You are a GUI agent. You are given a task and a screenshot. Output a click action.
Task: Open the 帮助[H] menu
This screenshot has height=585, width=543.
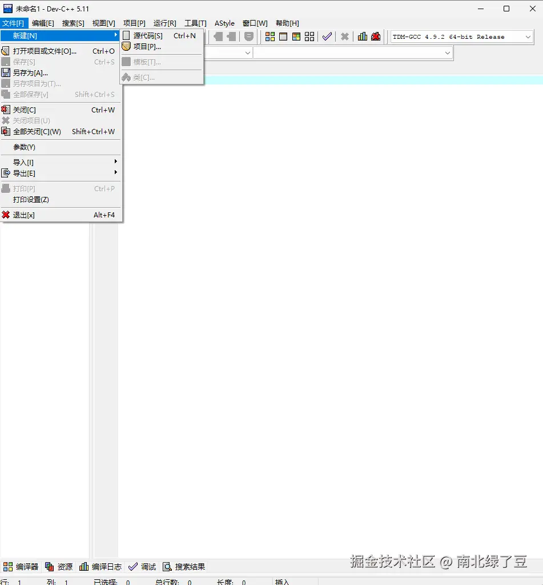click(287, 23)
